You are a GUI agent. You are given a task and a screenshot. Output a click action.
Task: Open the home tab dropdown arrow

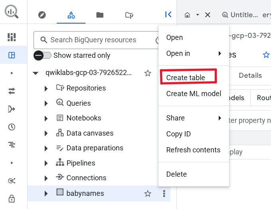pos(198,15)
